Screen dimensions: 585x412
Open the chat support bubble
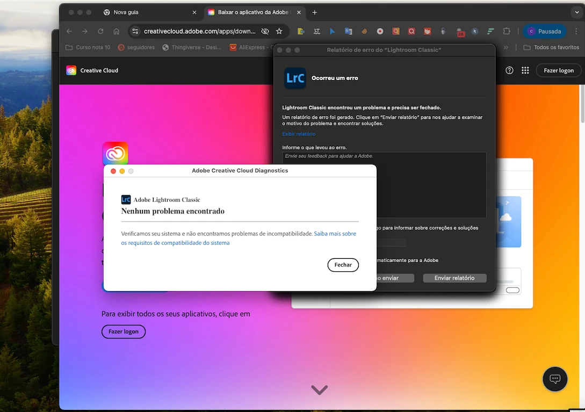coord(555,379)
